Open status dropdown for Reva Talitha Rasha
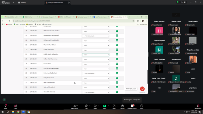 (96, 83)
